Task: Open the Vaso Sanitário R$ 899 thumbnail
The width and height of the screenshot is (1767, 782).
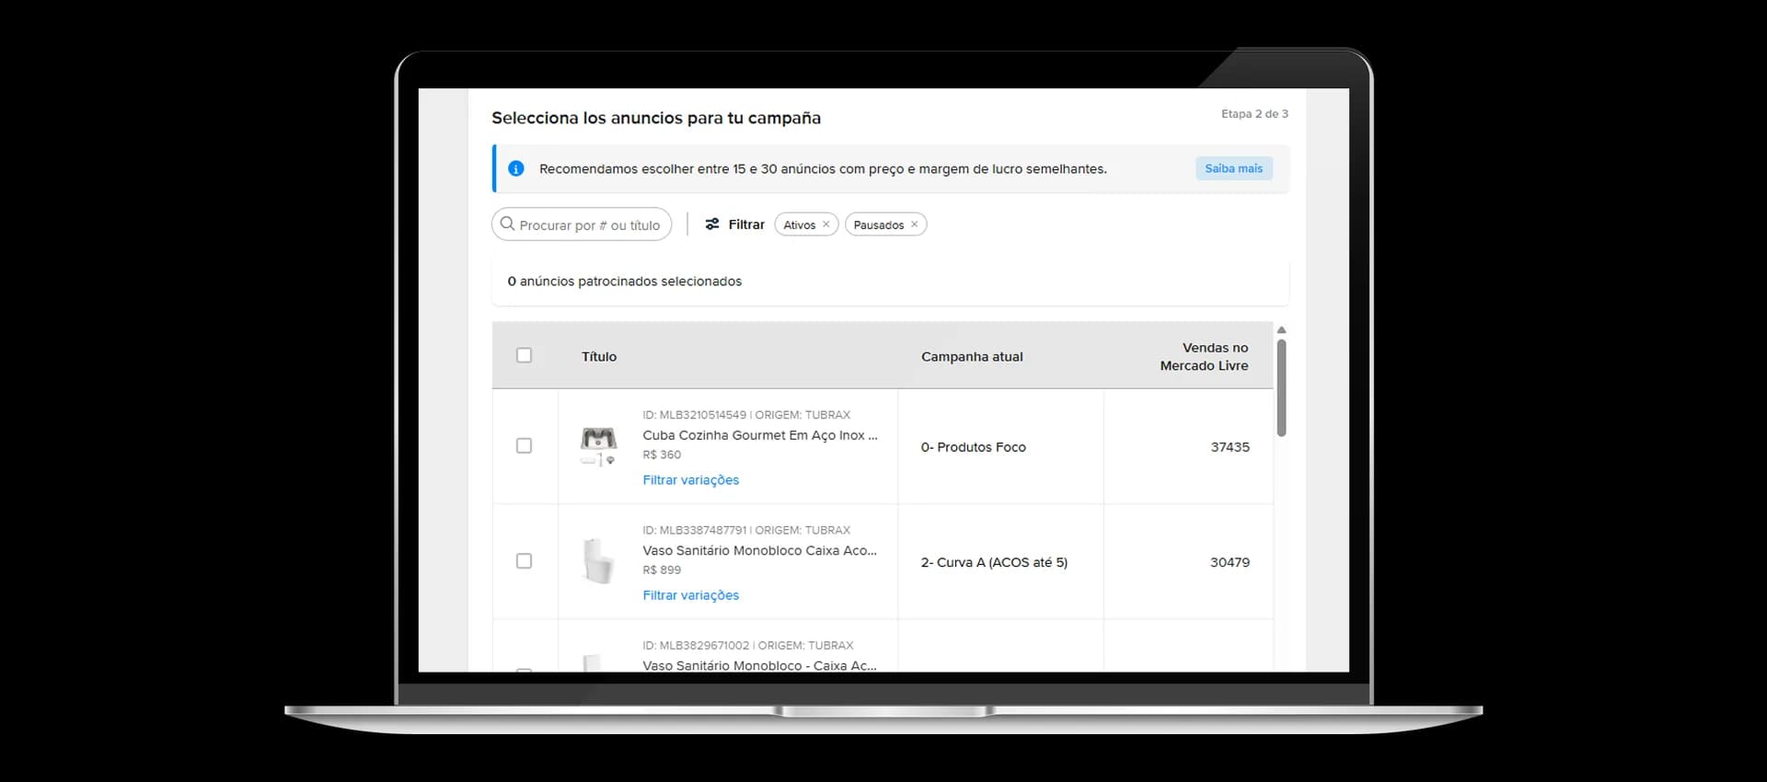Action: click(x=598, y=561)
